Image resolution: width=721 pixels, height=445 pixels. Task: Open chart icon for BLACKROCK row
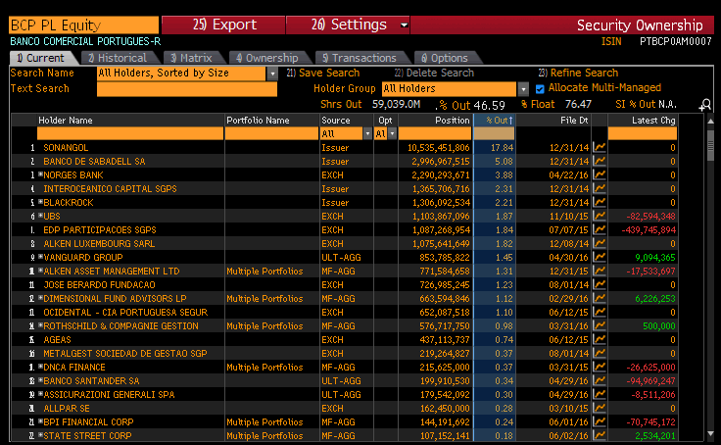point(600,202)
